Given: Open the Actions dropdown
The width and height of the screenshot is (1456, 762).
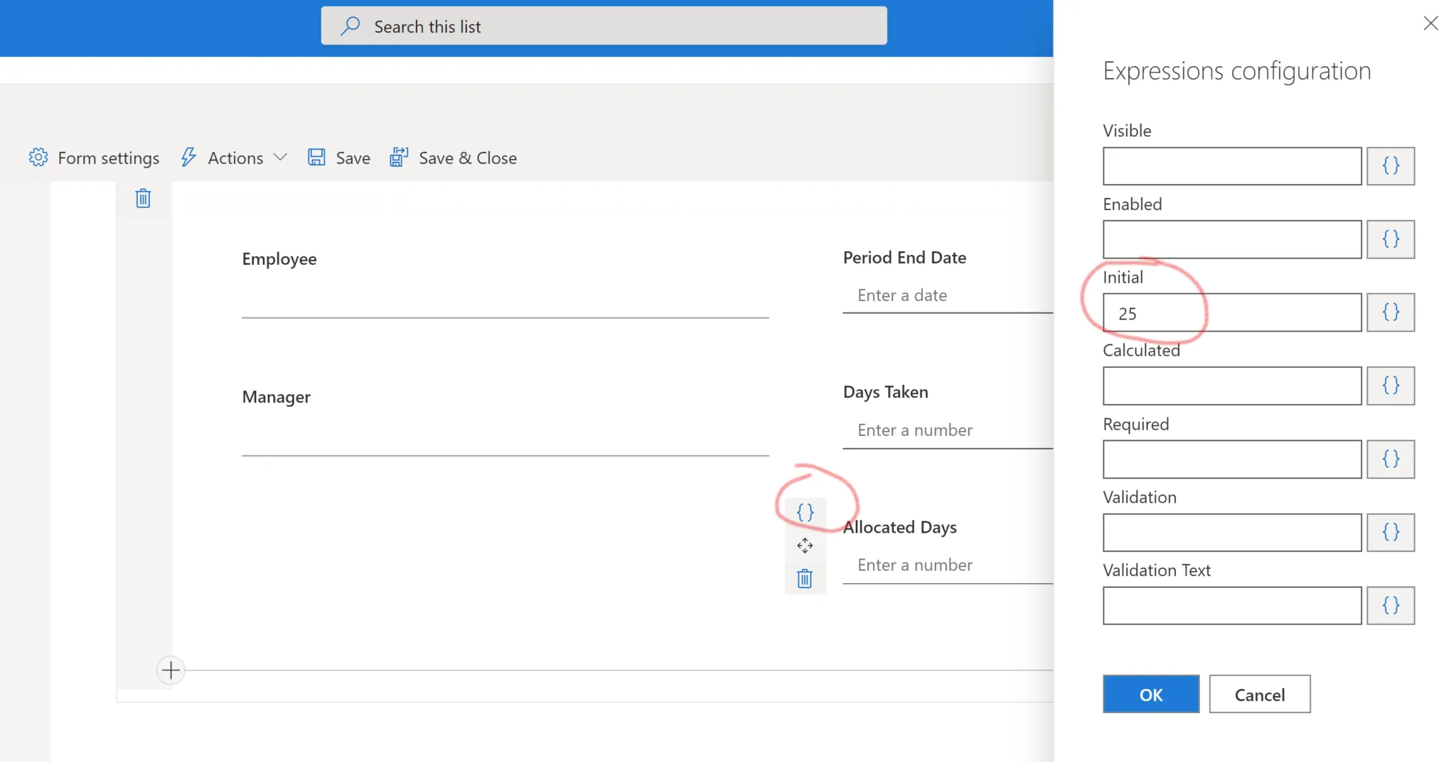Looking at the screenshot, I should coord(235,158).
